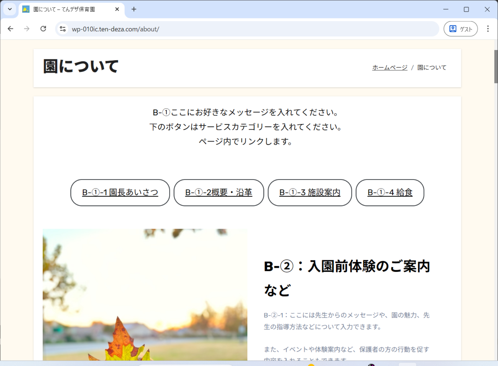Open Chrome three-dot menu

(488, 29)
